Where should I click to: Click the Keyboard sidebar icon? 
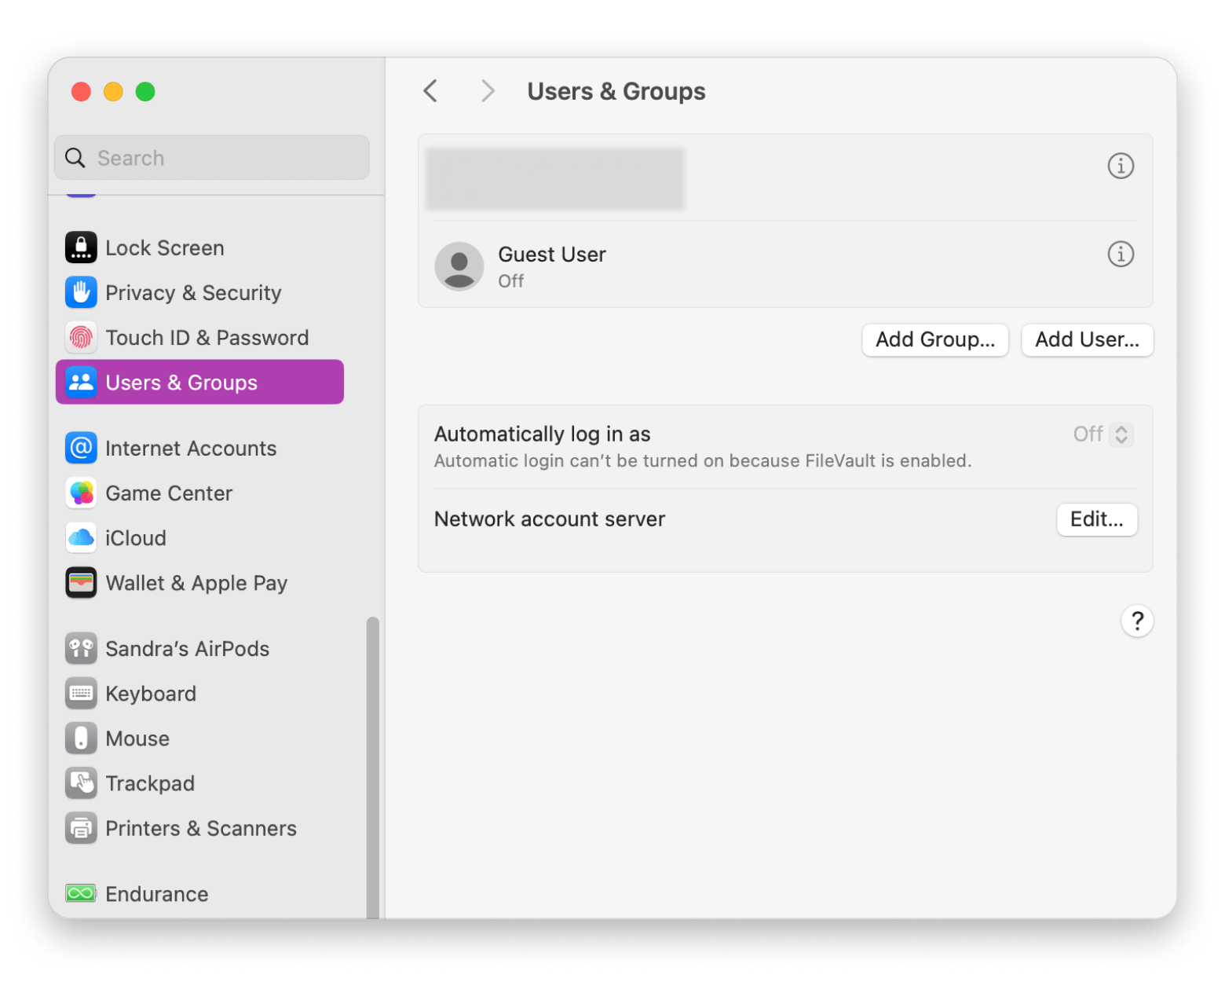tap(81, 693)
